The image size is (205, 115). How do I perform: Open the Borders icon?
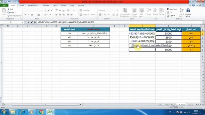pos(38,15)
